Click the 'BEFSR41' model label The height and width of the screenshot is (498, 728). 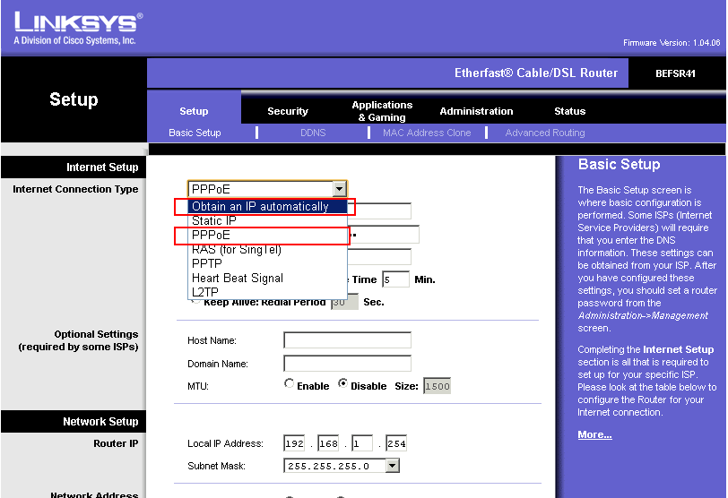click(x=675, y=73)
